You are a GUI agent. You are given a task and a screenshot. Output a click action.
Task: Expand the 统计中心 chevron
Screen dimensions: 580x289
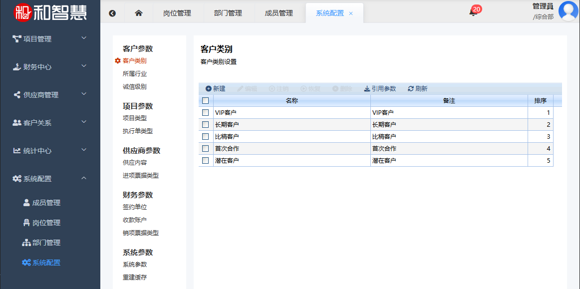click(84, 150)
